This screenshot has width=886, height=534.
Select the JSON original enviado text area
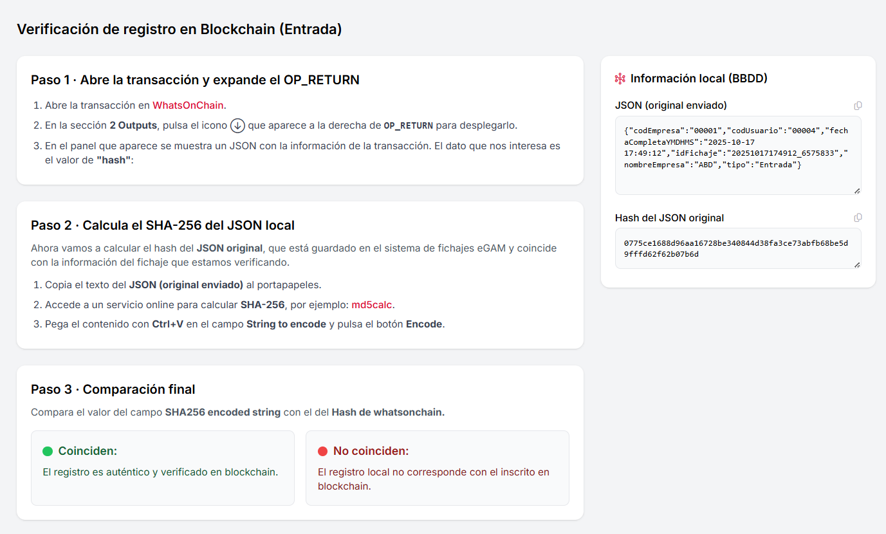click(737, 154)
